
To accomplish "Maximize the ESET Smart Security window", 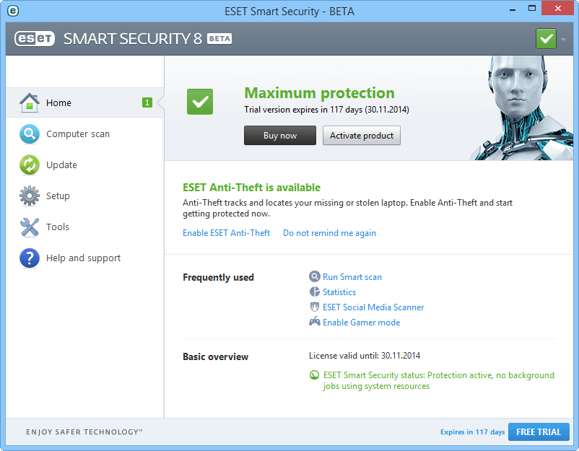I will tap(532, 8).
